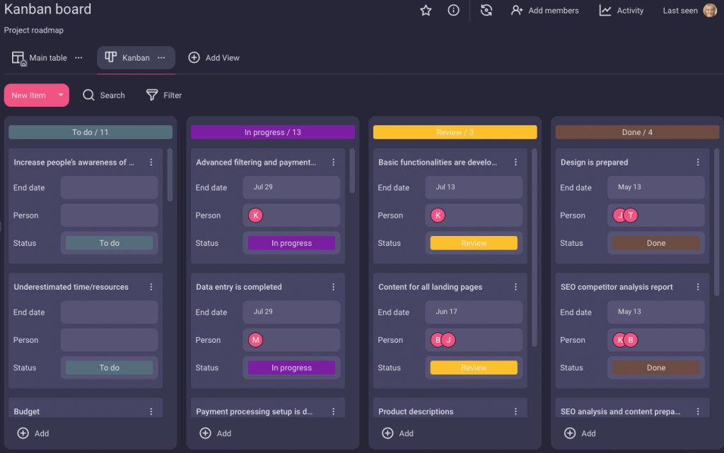This screenshot has width=724, height=453.
Task: Open the board info icon
Action: pyautogui.click(x=452, y=11)
